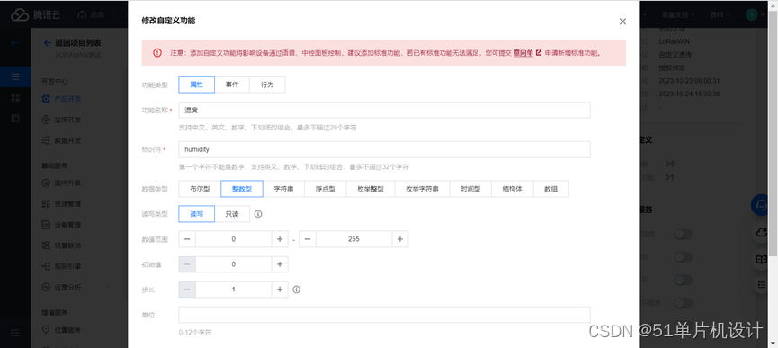Click the user avatar in top bar

coord(751,15)
